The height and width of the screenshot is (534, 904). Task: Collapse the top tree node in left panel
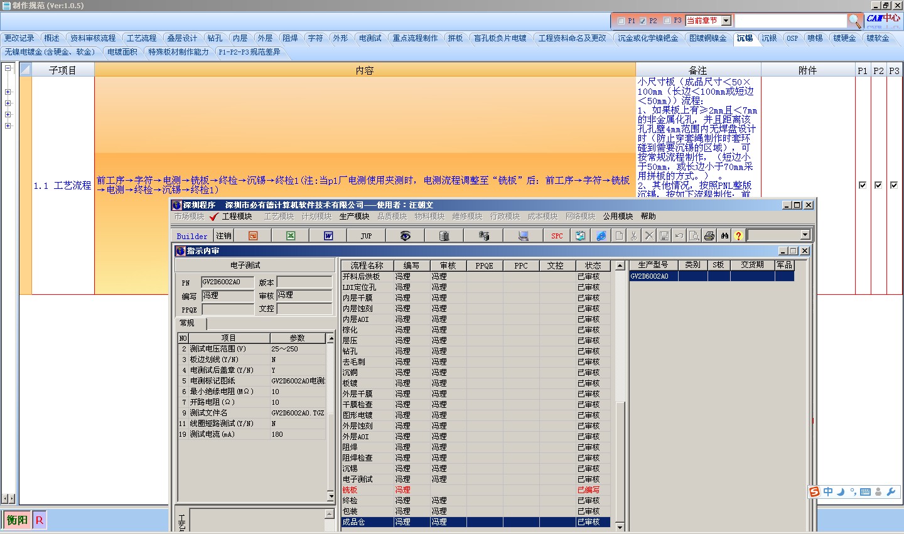(x=8, y=68)
